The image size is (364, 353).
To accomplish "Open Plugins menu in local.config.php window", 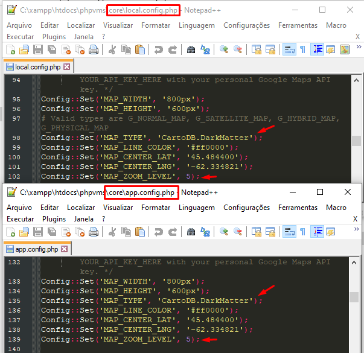I will (54, 37).
